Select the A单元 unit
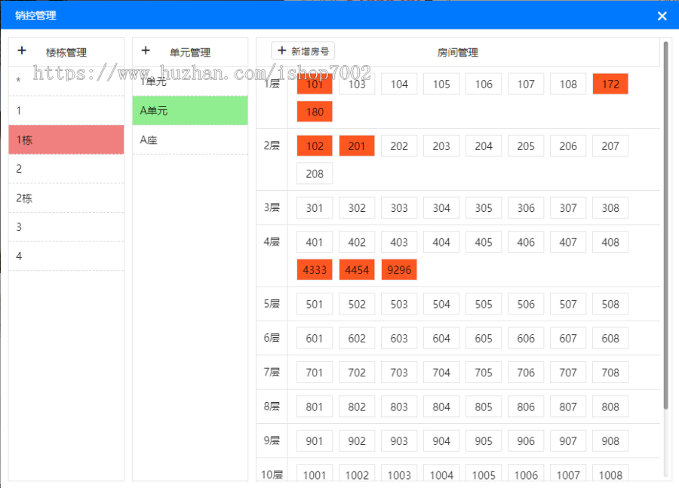 pos(190,110)
